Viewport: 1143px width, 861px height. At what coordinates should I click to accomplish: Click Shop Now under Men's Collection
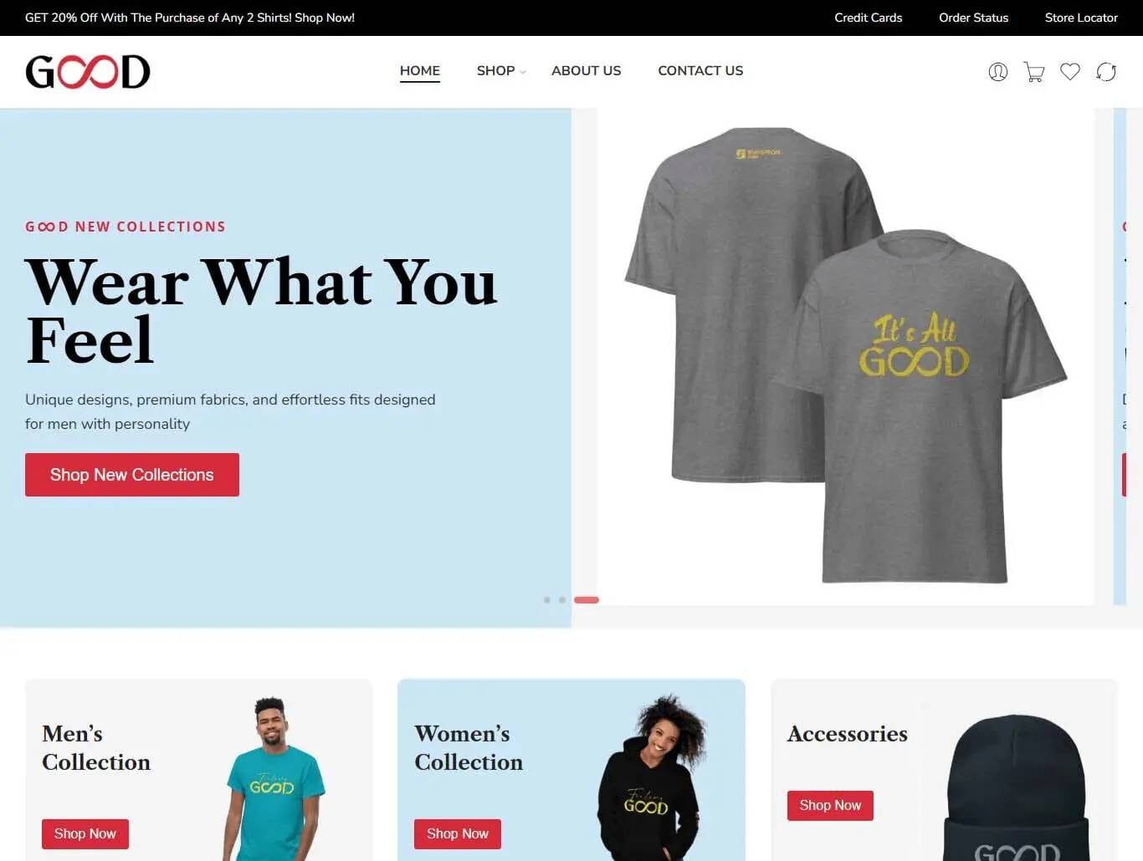click(x=85, y=834)
